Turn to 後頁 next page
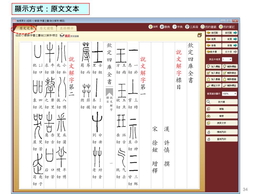 213,39
